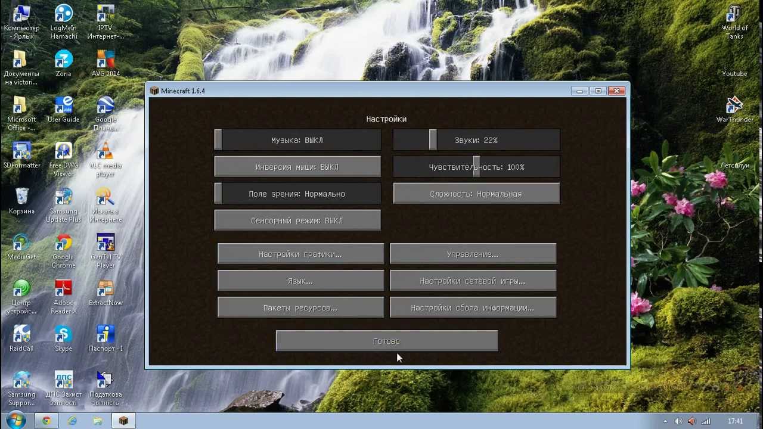Open Microsoft Office desktop folder

[x=21, y=114]
